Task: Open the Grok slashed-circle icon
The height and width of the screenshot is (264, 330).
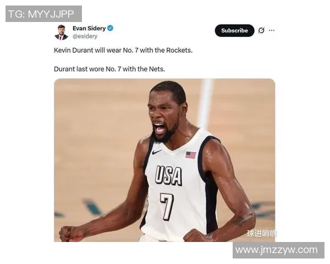Action: [261, 31]
